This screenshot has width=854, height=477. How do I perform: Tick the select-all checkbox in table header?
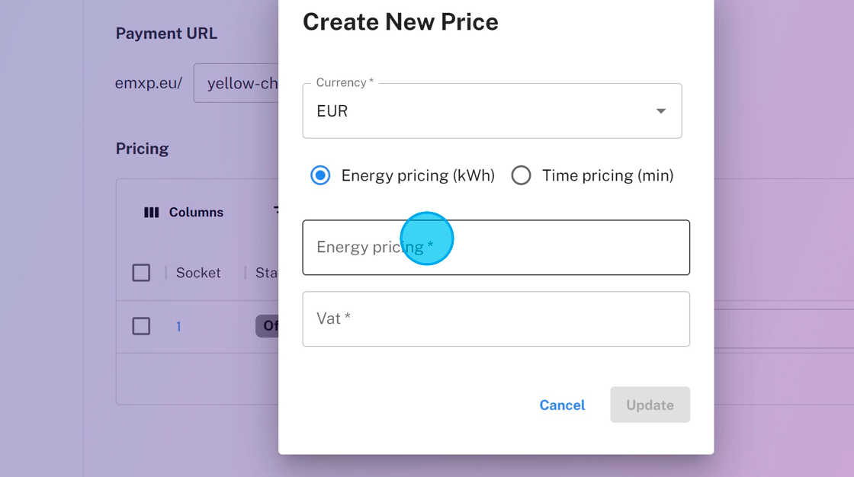click(x=141, y=273)
